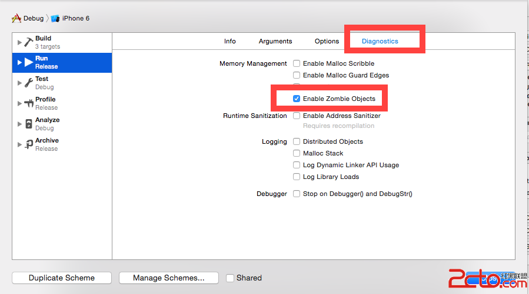
Task: Click the Profile instrument icon
Action: click(x=28, y=103)
